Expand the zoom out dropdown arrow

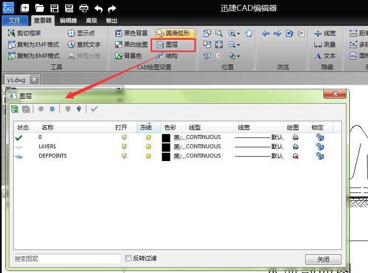238,45
